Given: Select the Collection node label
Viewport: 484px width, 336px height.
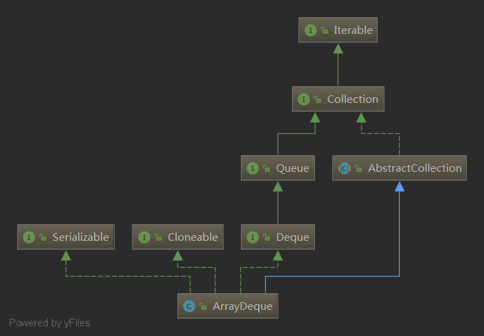Looking at the screenshot, I should click(353, 99).
